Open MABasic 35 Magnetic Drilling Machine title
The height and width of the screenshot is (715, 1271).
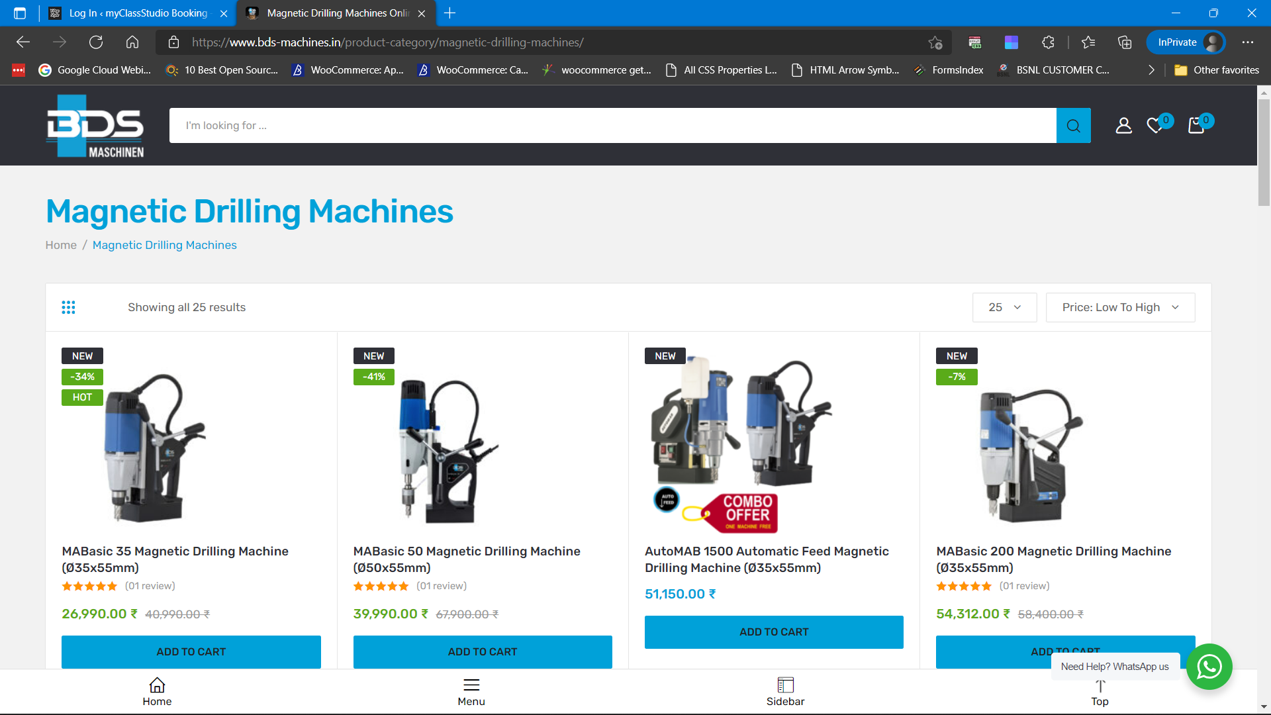pos(175,559)
